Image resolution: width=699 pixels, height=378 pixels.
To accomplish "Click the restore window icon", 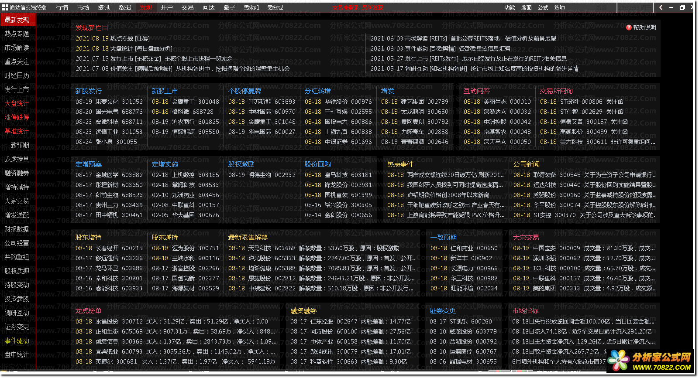I will click(682, 7).
